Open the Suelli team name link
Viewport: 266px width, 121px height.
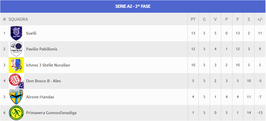(31, 33)
